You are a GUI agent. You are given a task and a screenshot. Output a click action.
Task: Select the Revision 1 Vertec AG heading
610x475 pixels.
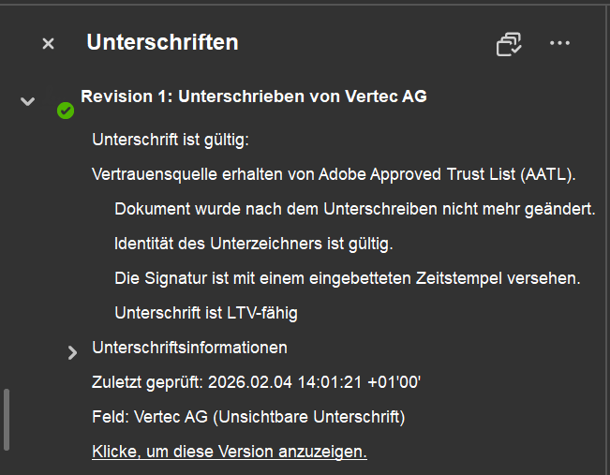point(253,96)
